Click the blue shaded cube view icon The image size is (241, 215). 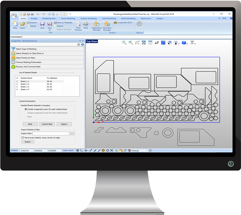184,42
